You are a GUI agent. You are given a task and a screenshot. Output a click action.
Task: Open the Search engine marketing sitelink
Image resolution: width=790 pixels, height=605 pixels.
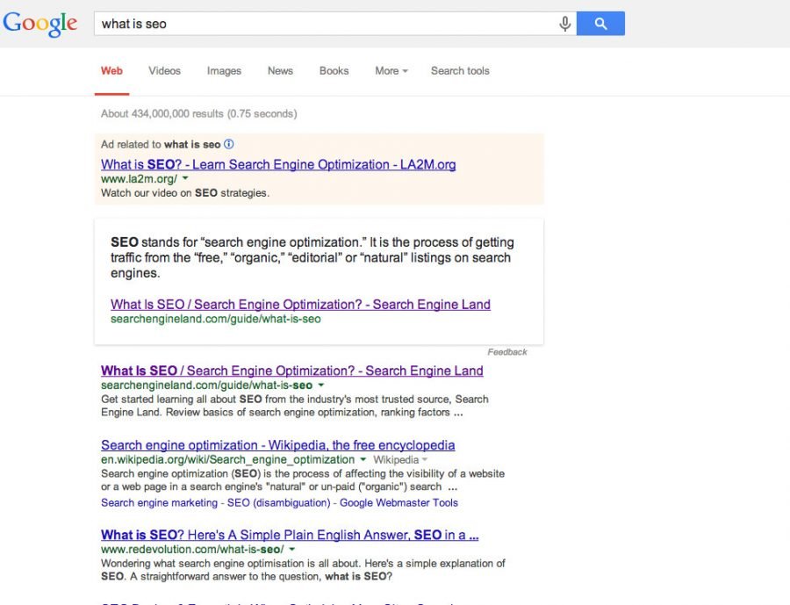159,502
